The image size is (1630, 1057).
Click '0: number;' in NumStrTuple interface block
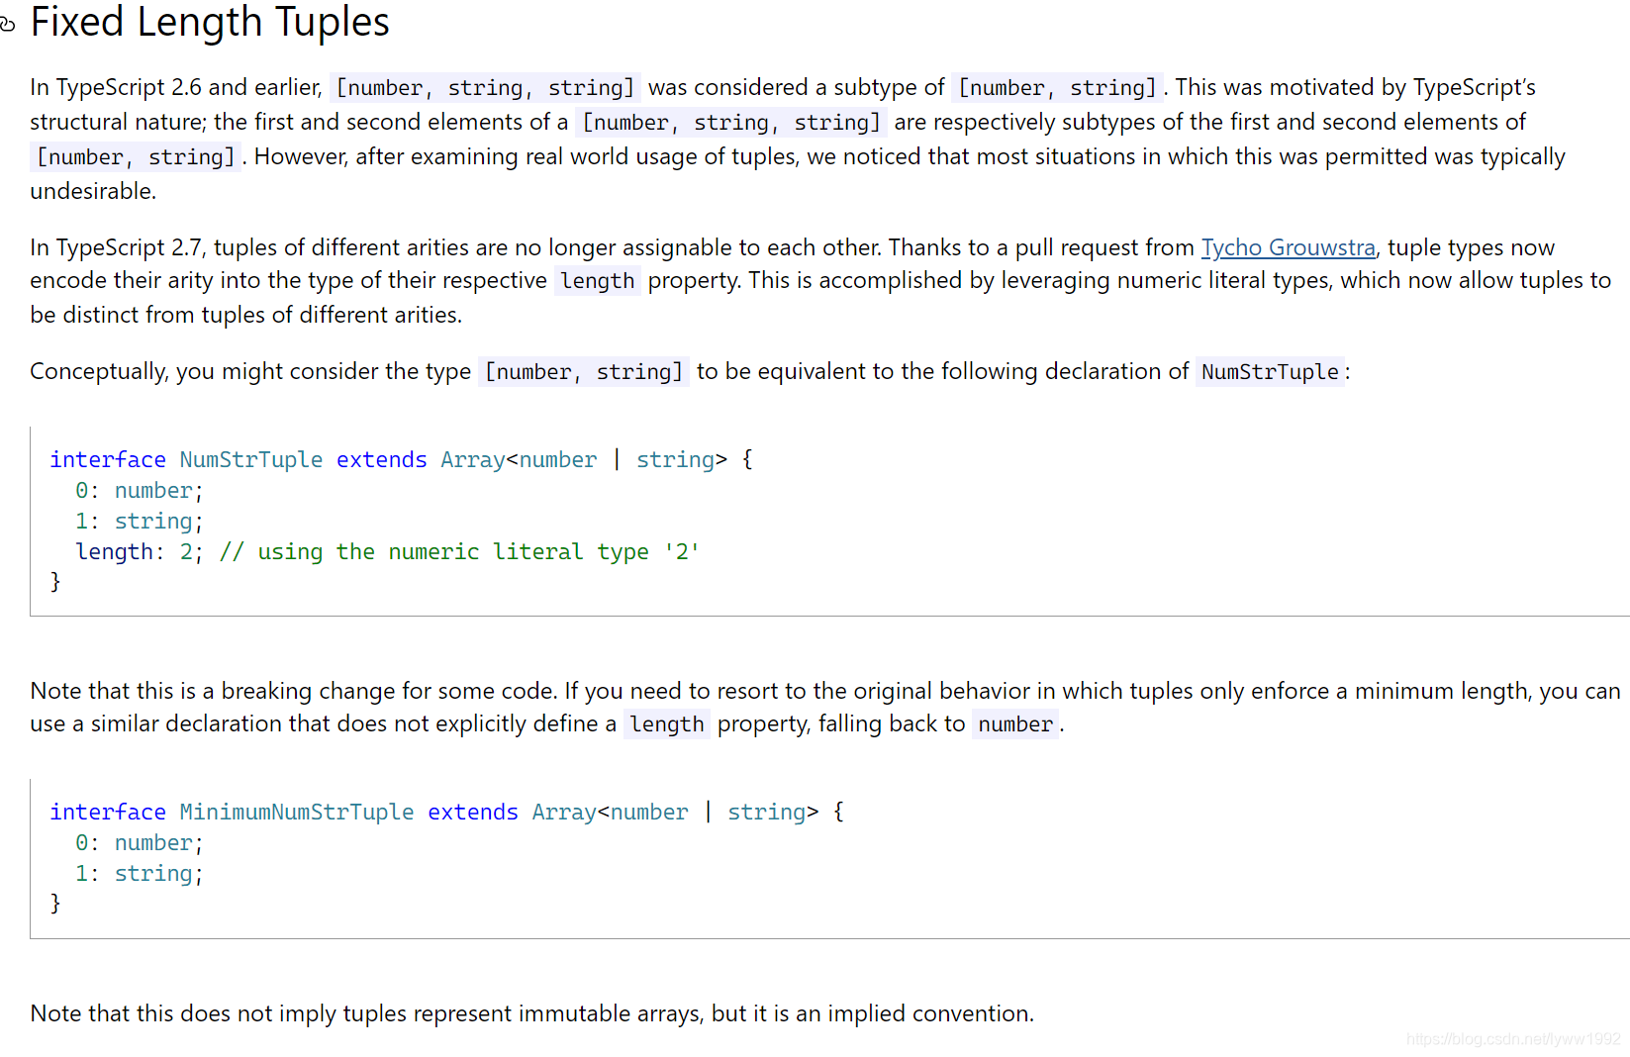tap(139, 490)
